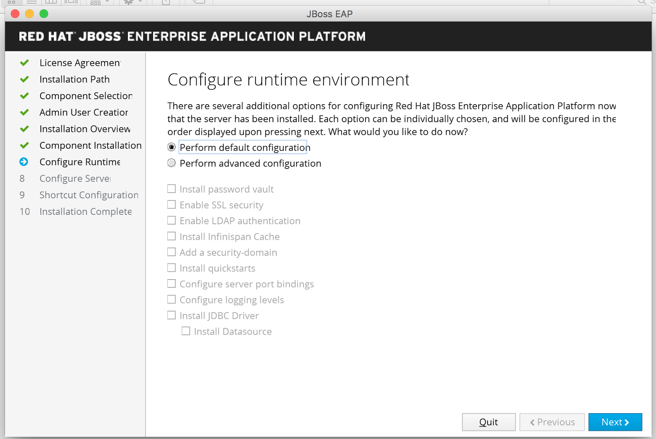Tick the Enable SSL security checkbox
The image size is (656, 439).
(171, 205)
